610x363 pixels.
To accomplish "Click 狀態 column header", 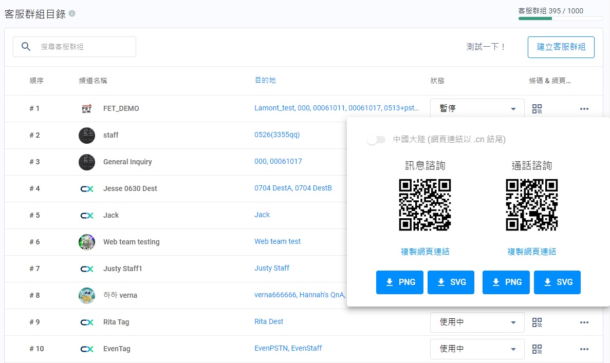I will (x=437, y=81).
